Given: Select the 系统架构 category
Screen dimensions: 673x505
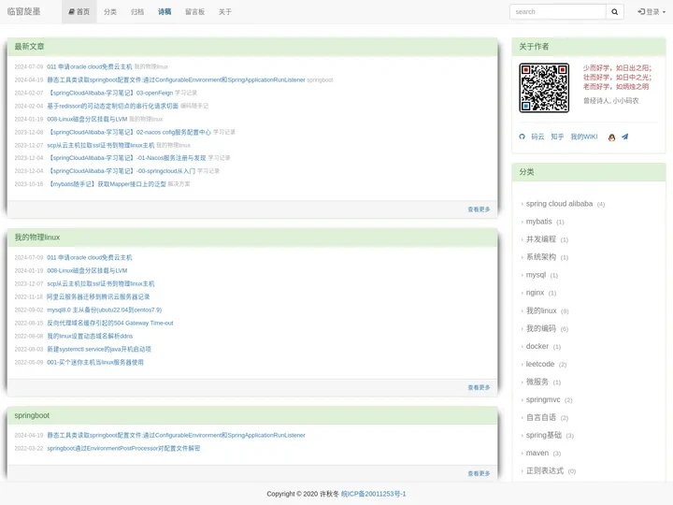Looking at the screenshot, I should [x=541, y=257].
